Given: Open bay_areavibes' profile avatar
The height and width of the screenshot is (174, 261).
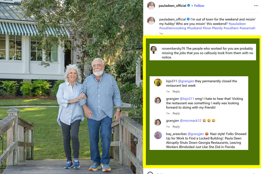Looking at the screenshot, I should pos(158,135).
